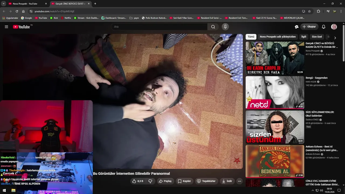Click the address bar URL
The width and height of the screenshot is (345, 194).
tap(54, 11)
